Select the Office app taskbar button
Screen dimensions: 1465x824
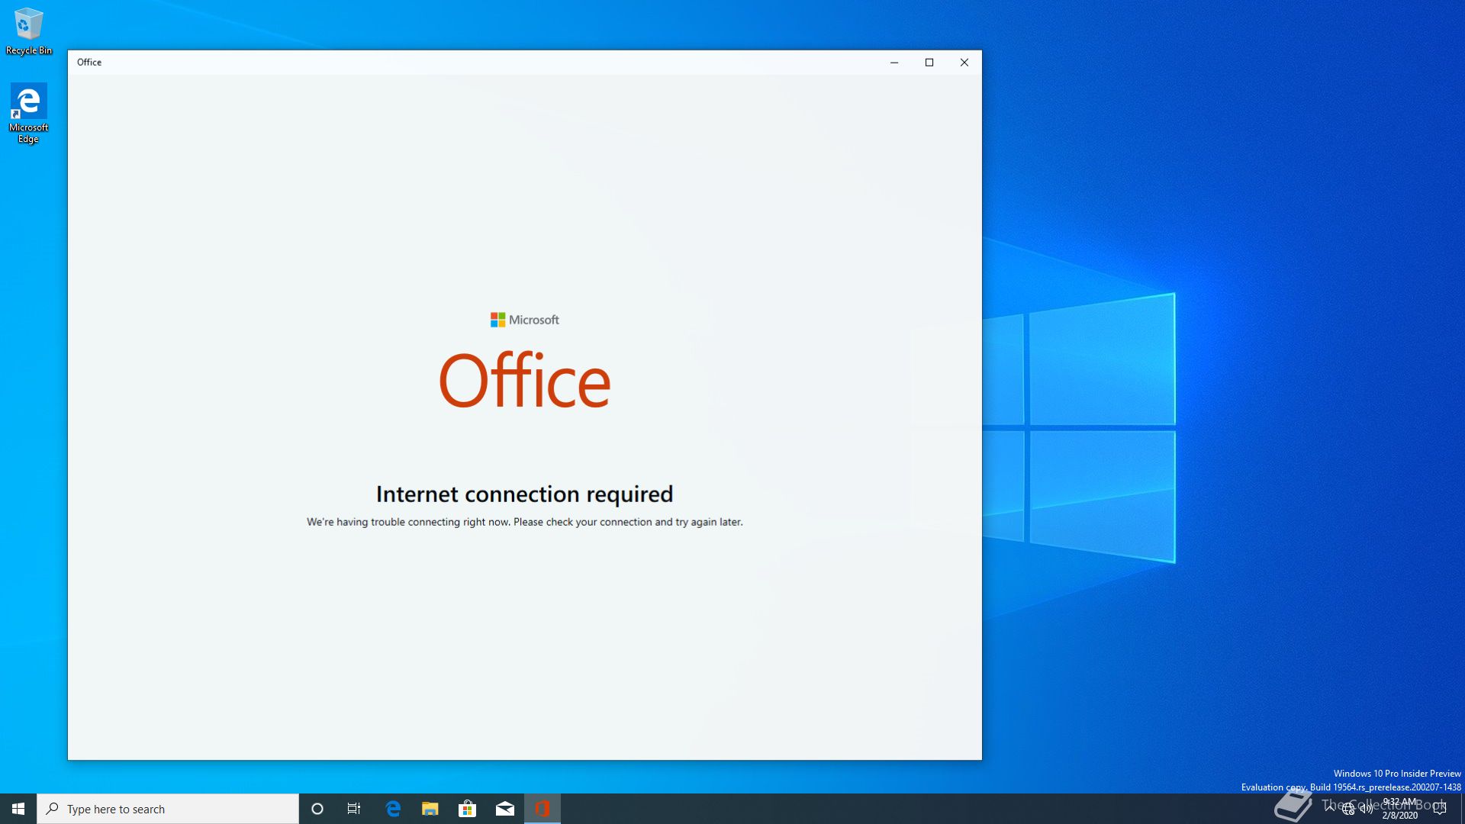click(x=543, y=809)
